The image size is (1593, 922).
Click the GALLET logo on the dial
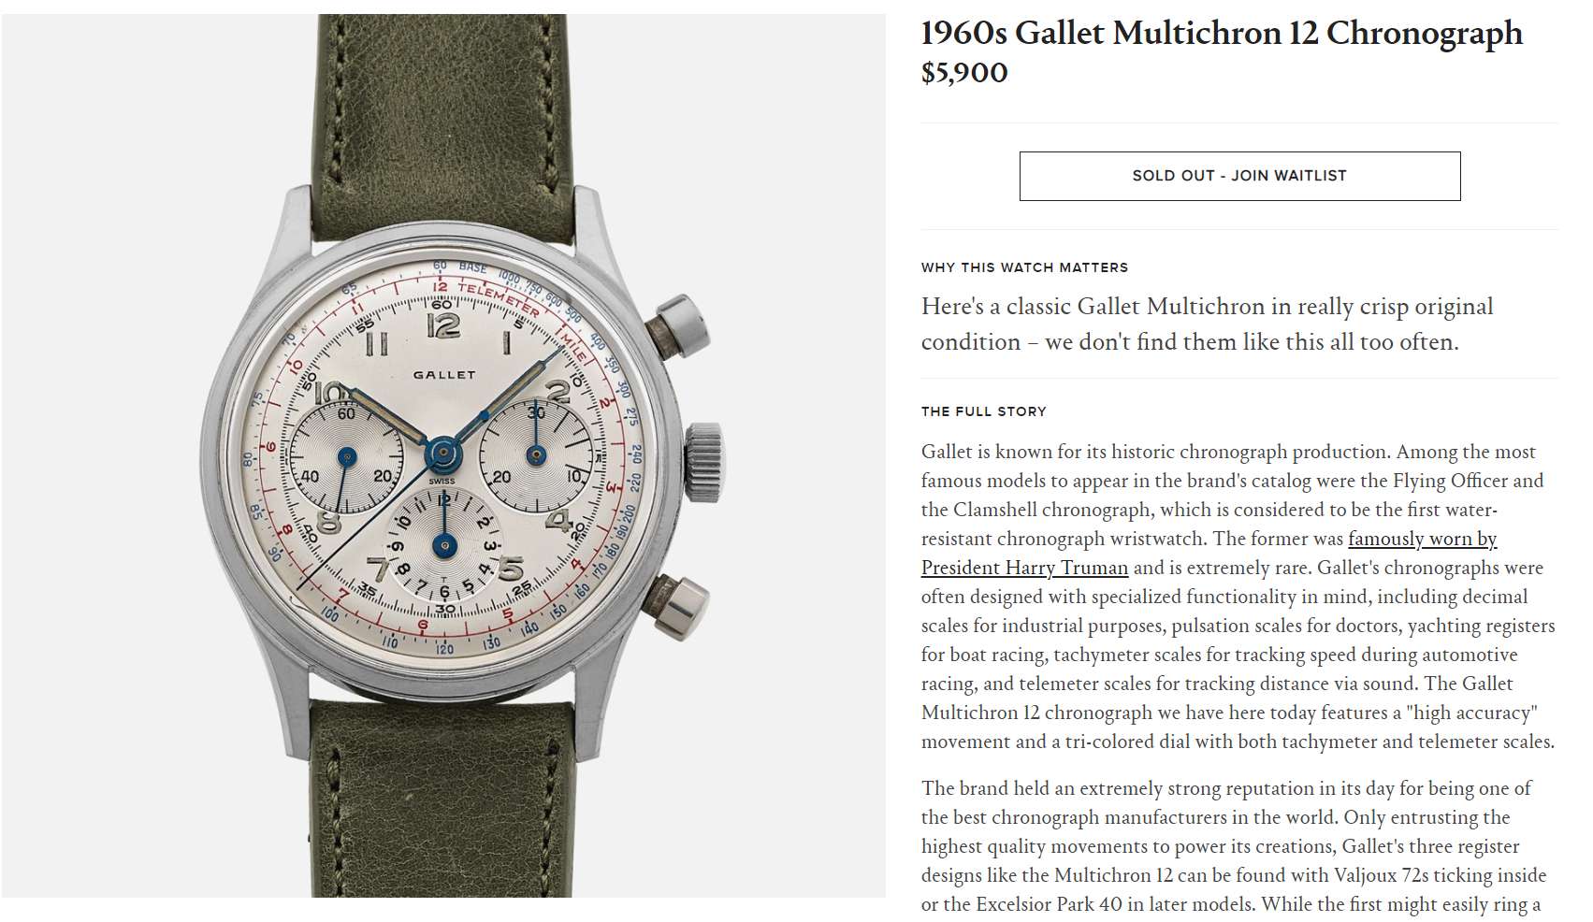444,375
